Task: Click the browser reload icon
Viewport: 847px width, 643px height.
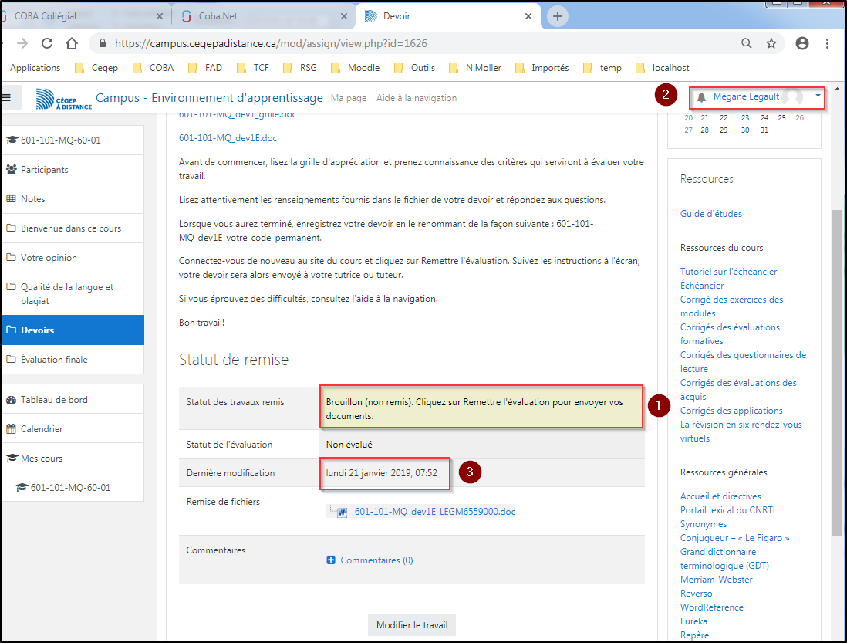Action: pyautogui.click(x=47, y=44)
